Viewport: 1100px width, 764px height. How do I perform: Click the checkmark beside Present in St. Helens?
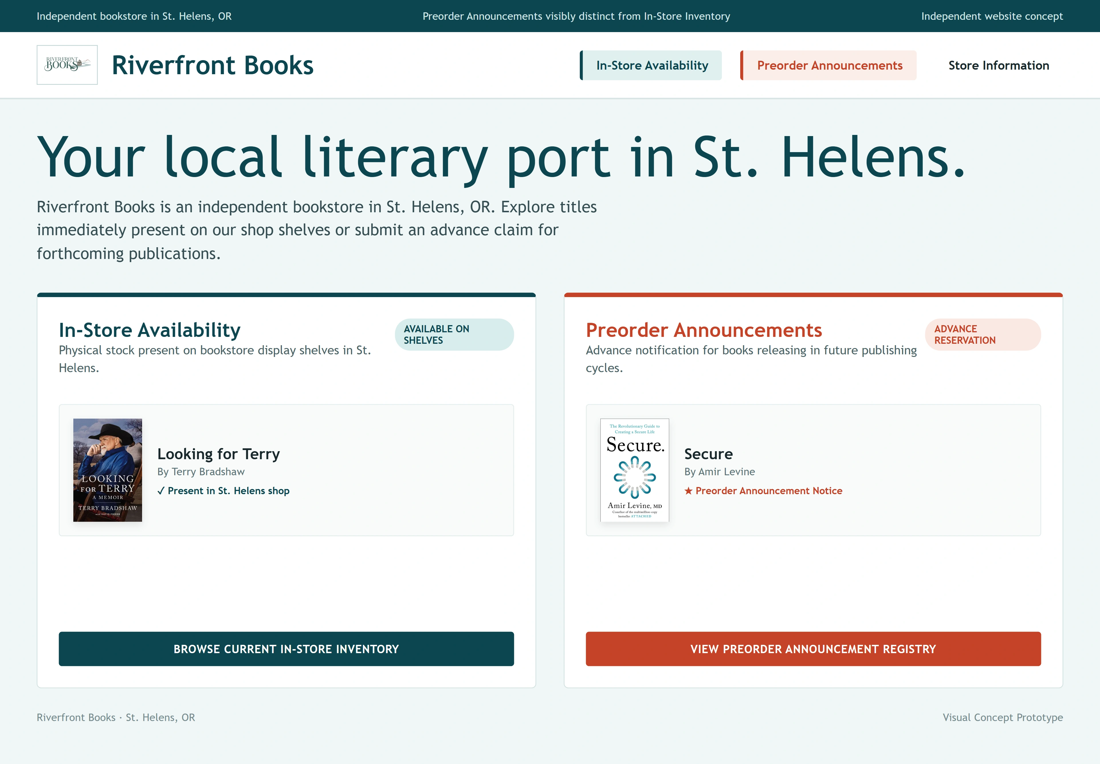pos(161,491)
